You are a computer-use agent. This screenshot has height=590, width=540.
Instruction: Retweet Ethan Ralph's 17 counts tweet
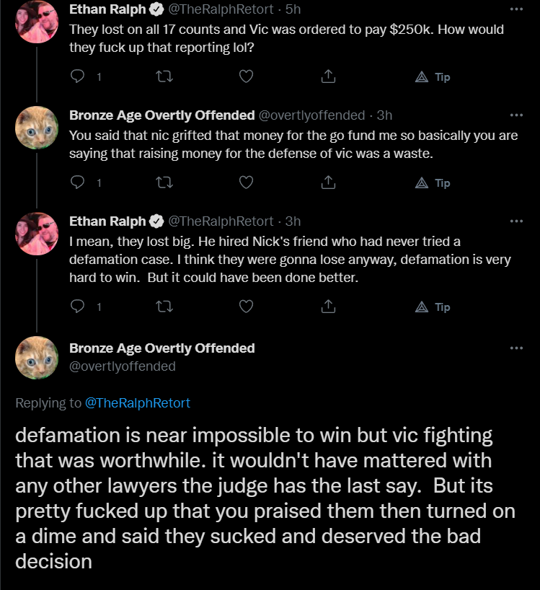pyautogui.click(x=164, y=76)
